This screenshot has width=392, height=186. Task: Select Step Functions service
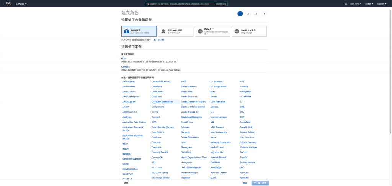pyautogui.click(x=247, y=137)
